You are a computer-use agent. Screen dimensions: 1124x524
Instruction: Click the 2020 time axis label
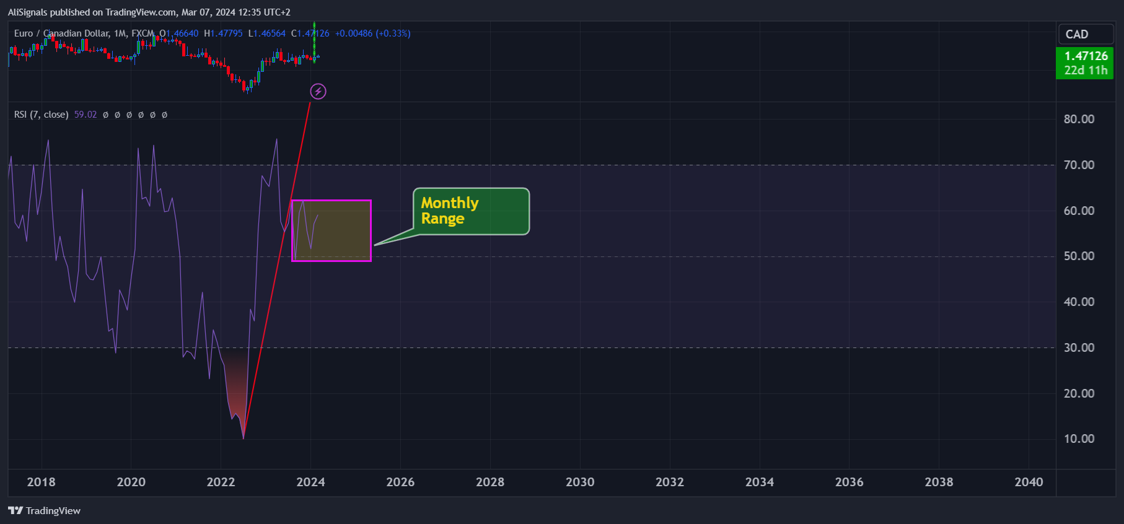[131, 482]
